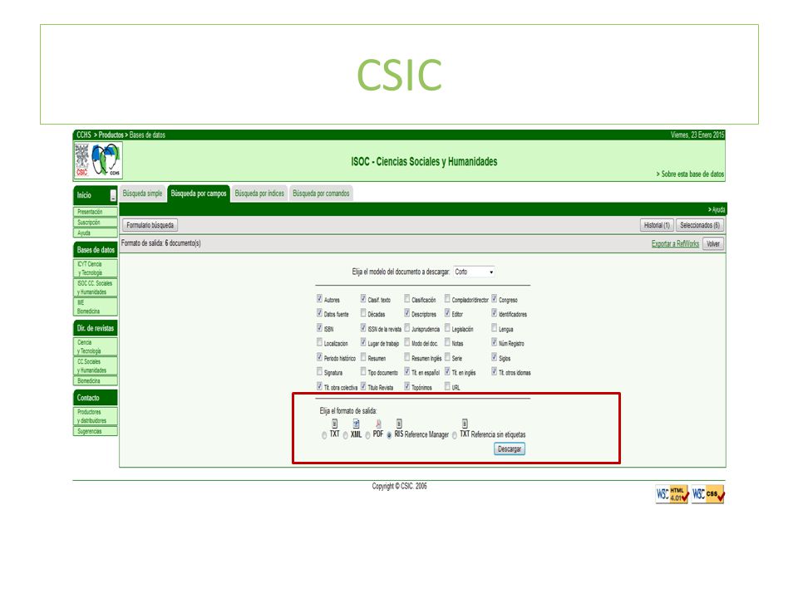Click the Descargar button
The height and width of the screenshot is (598, 798).
pos(510,449)
